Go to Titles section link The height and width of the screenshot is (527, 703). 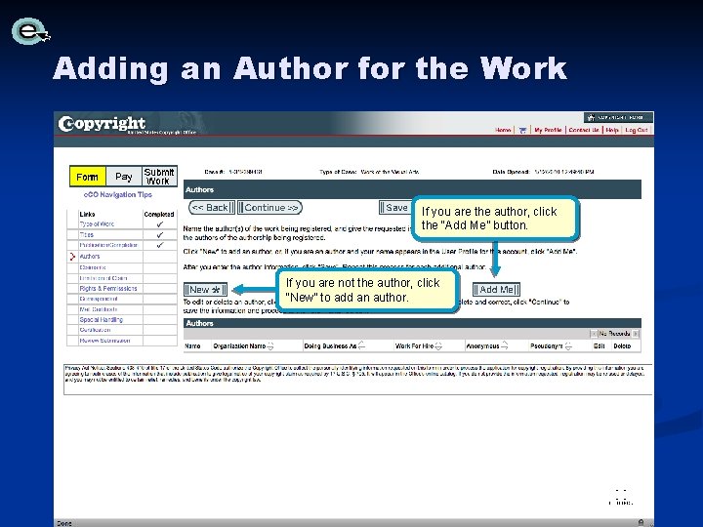point(87,235)
